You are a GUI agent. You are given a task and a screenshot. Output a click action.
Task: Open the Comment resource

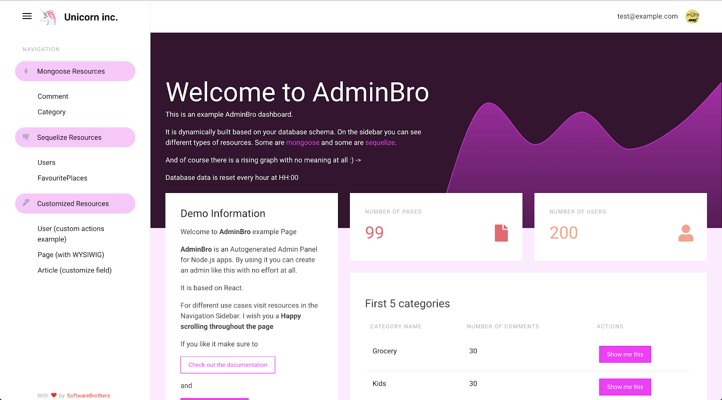53,97
